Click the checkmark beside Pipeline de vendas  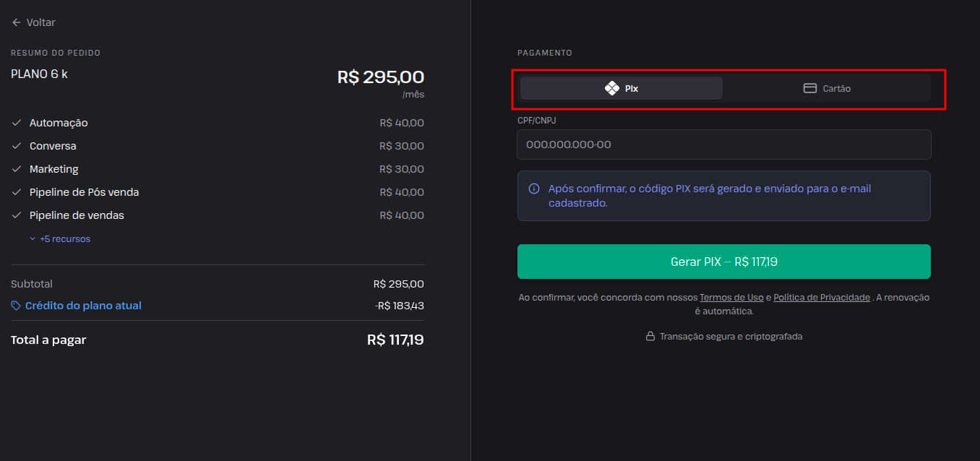tap(17, 215)
